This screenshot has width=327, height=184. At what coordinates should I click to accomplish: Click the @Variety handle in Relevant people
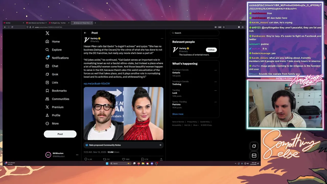click(x=183, y=51)
